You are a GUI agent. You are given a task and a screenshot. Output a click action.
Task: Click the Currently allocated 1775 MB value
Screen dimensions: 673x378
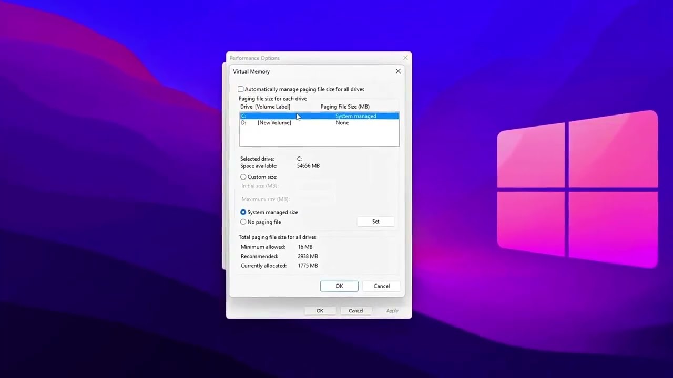(308, 266)
